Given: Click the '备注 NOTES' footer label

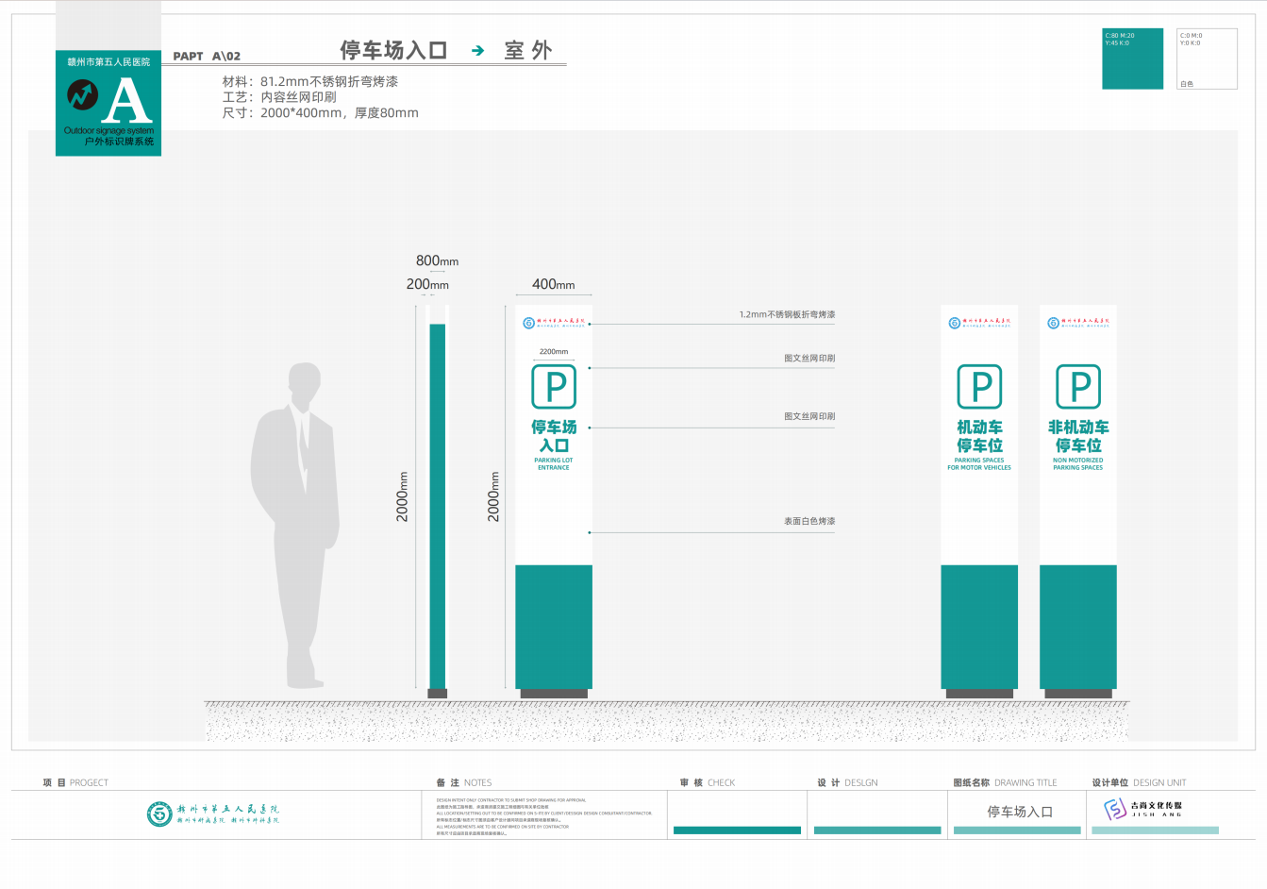Looking at the screenshot, I should click(x=464, y=783).
